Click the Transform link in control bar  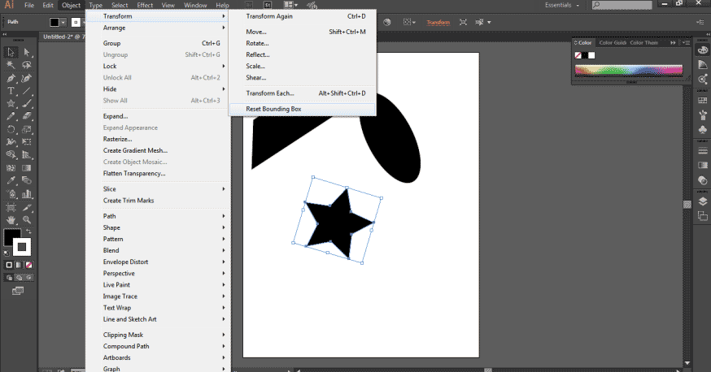(438, 22)
